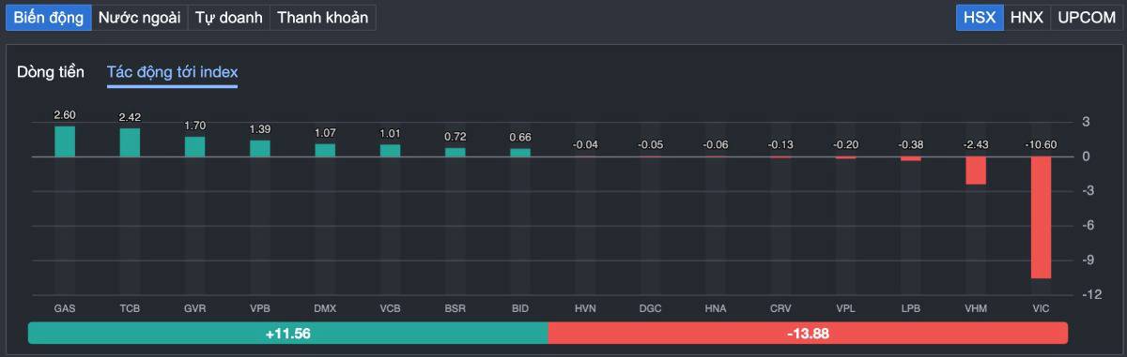The width and height of the screenshot is (1127, 357).
Task: Click the HNA ticker label
Action: point(716,308)
